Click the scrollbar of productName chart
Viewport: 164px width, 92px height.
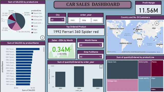pyautogui.click(x=44, y=49)
